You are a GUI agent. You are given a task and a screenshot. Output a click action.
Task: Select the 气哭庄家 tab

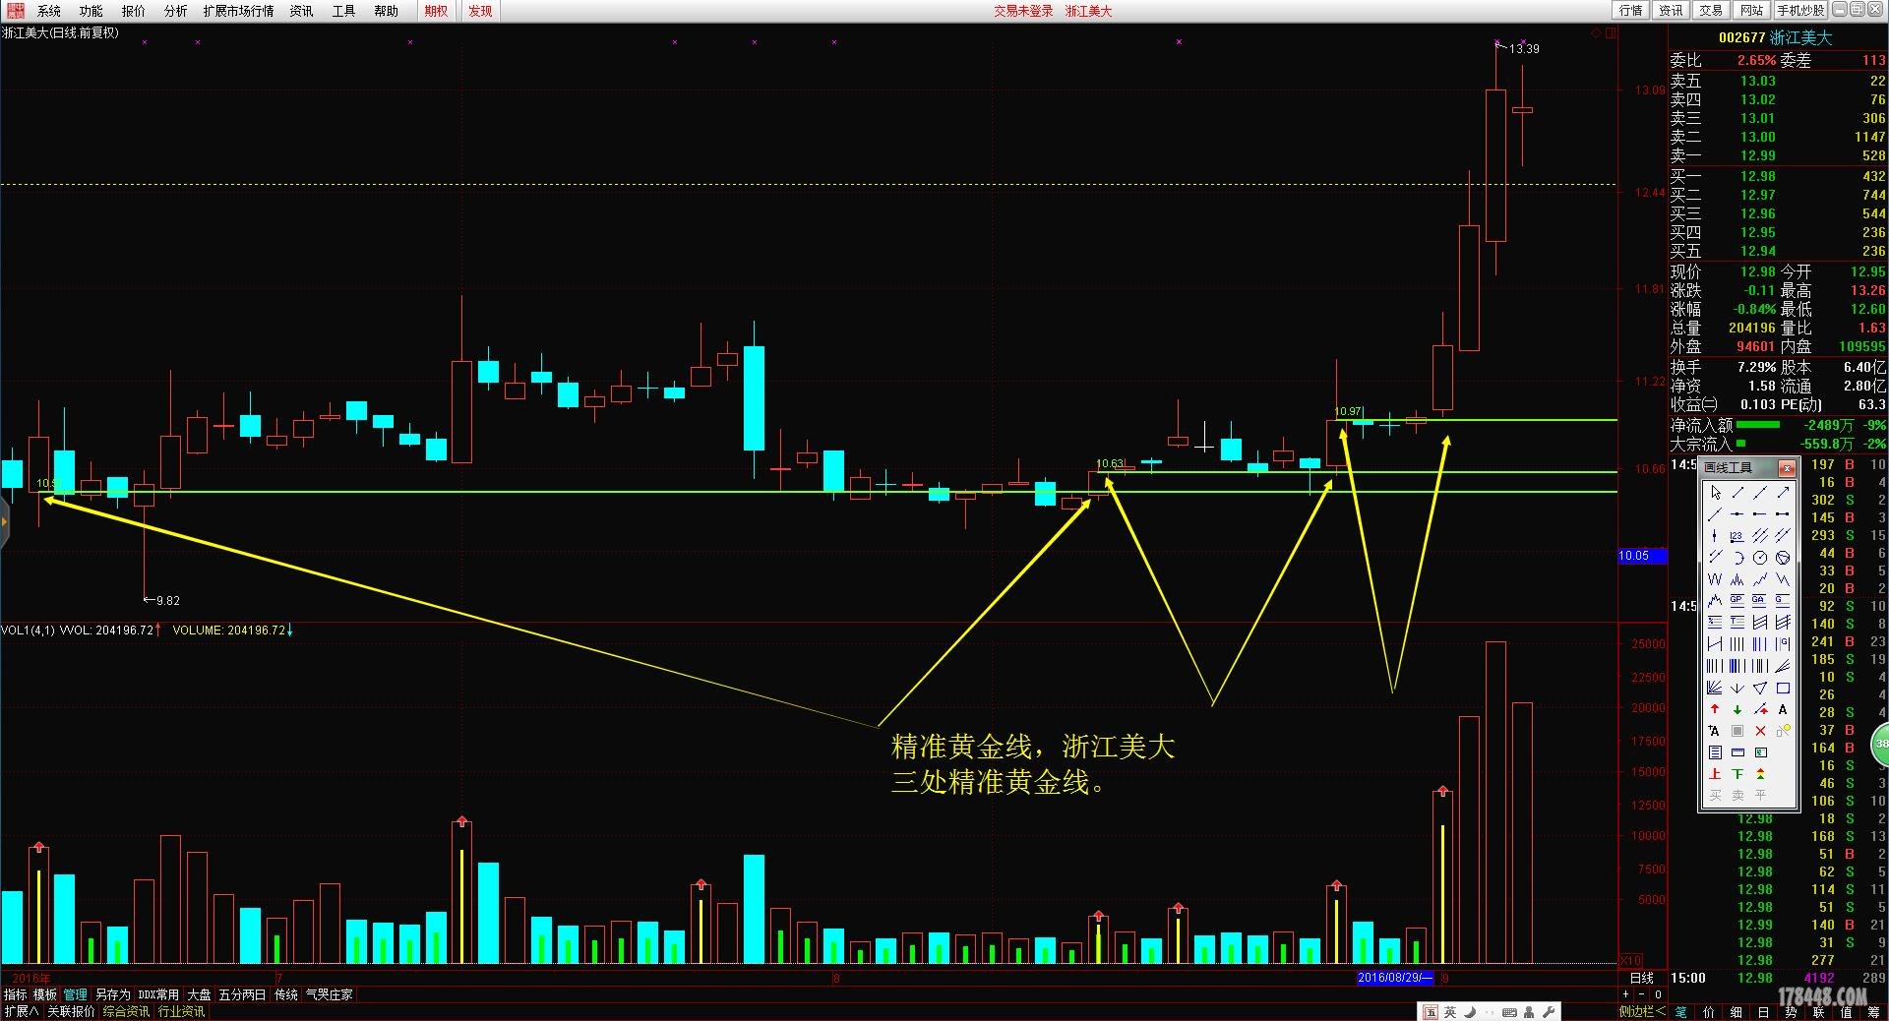[x=329, y=994]
